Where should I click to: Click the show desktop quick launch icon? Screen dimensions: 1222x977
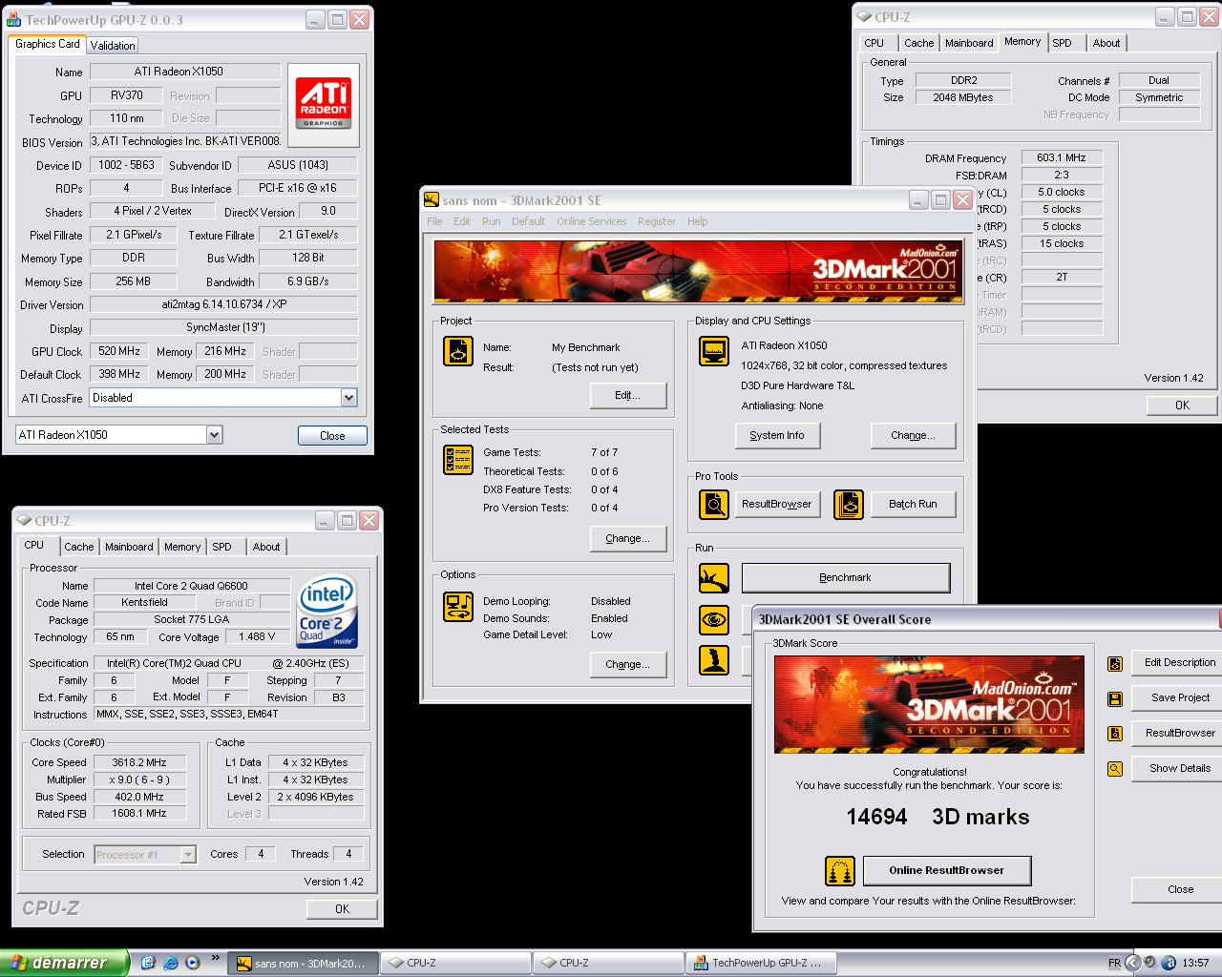point(148,963)
